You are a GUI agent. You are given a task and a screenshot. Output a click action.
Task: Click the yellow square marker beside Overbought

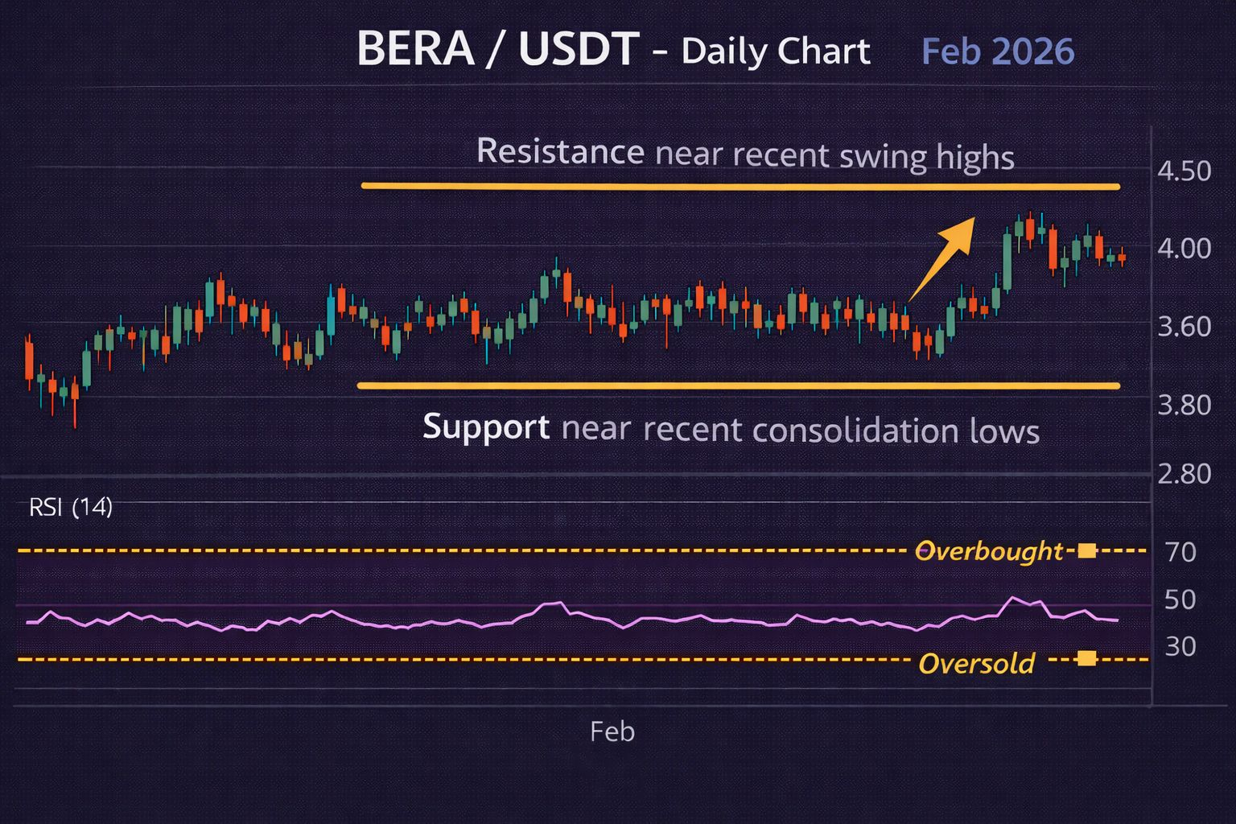(x=1086, y=550)
